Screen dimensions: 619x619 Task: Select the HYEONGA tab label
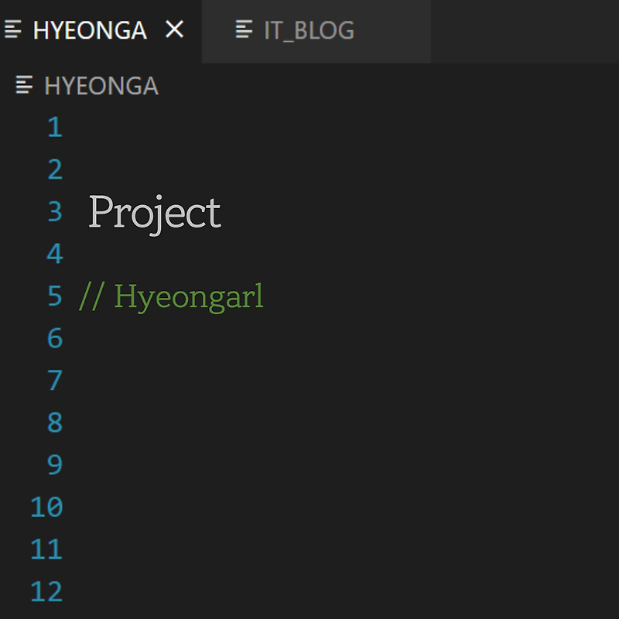click(90, 30)
